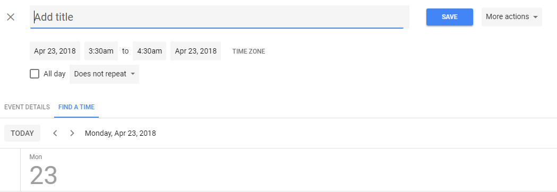Jump to today with the TODAY button
The image size is (557, 192).
(x=22, y=133)
